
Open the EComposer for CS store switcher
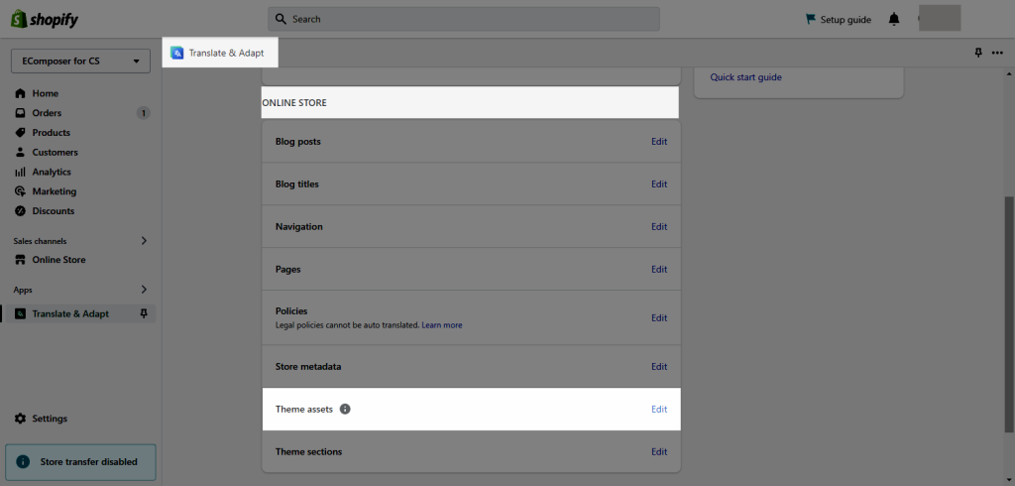(81, 61)
